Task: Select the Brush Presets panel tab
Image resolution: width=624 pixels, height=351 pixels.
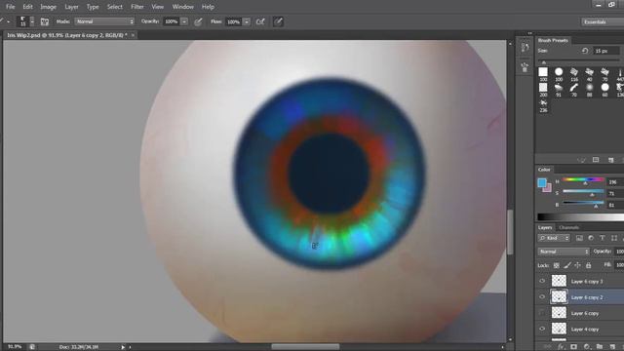Action: pos(553,40)
